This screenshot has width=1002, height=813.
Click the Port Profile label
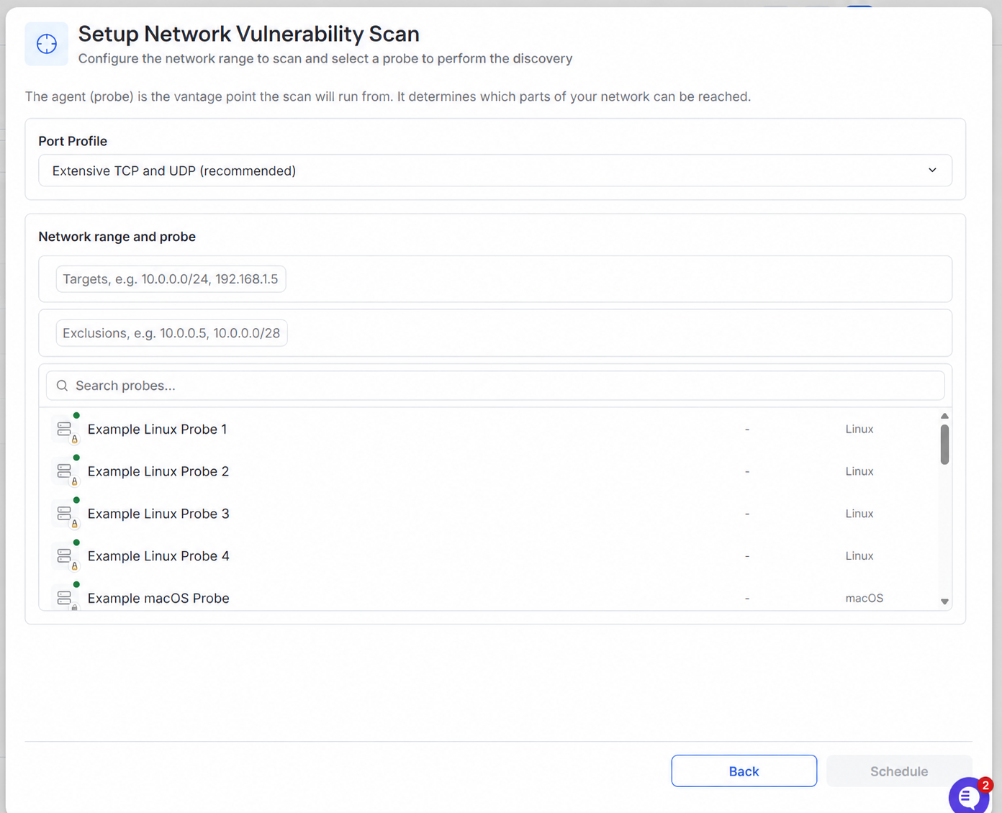(73, 141)
